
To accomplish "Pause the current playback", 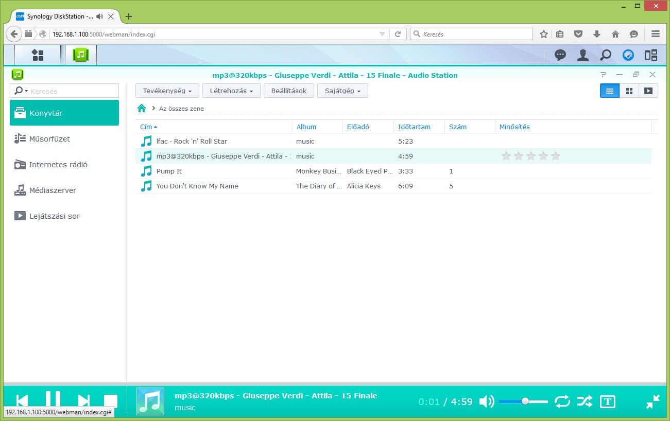I will click(x=53, y=400).
